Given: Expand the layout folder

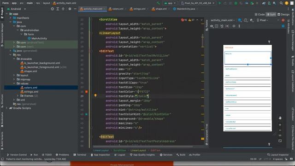Looking at the screenshot, I should tap(14, 75).
